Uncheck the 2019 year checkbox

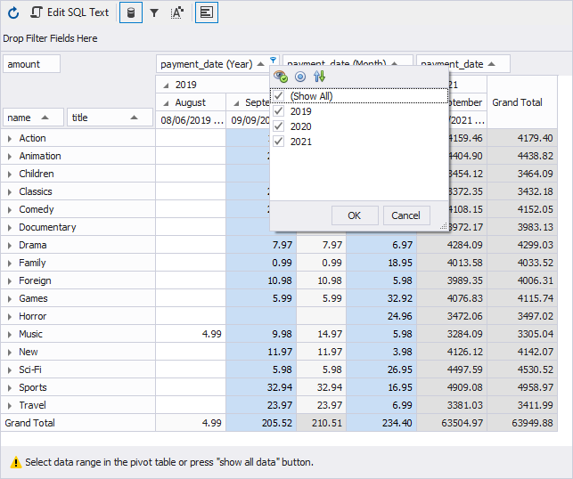coord(280,111)
